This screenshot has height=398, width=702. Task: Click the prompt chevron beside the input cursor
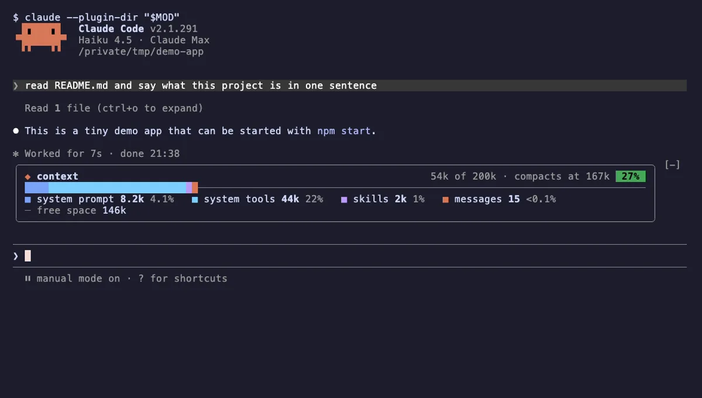[16, 256]
